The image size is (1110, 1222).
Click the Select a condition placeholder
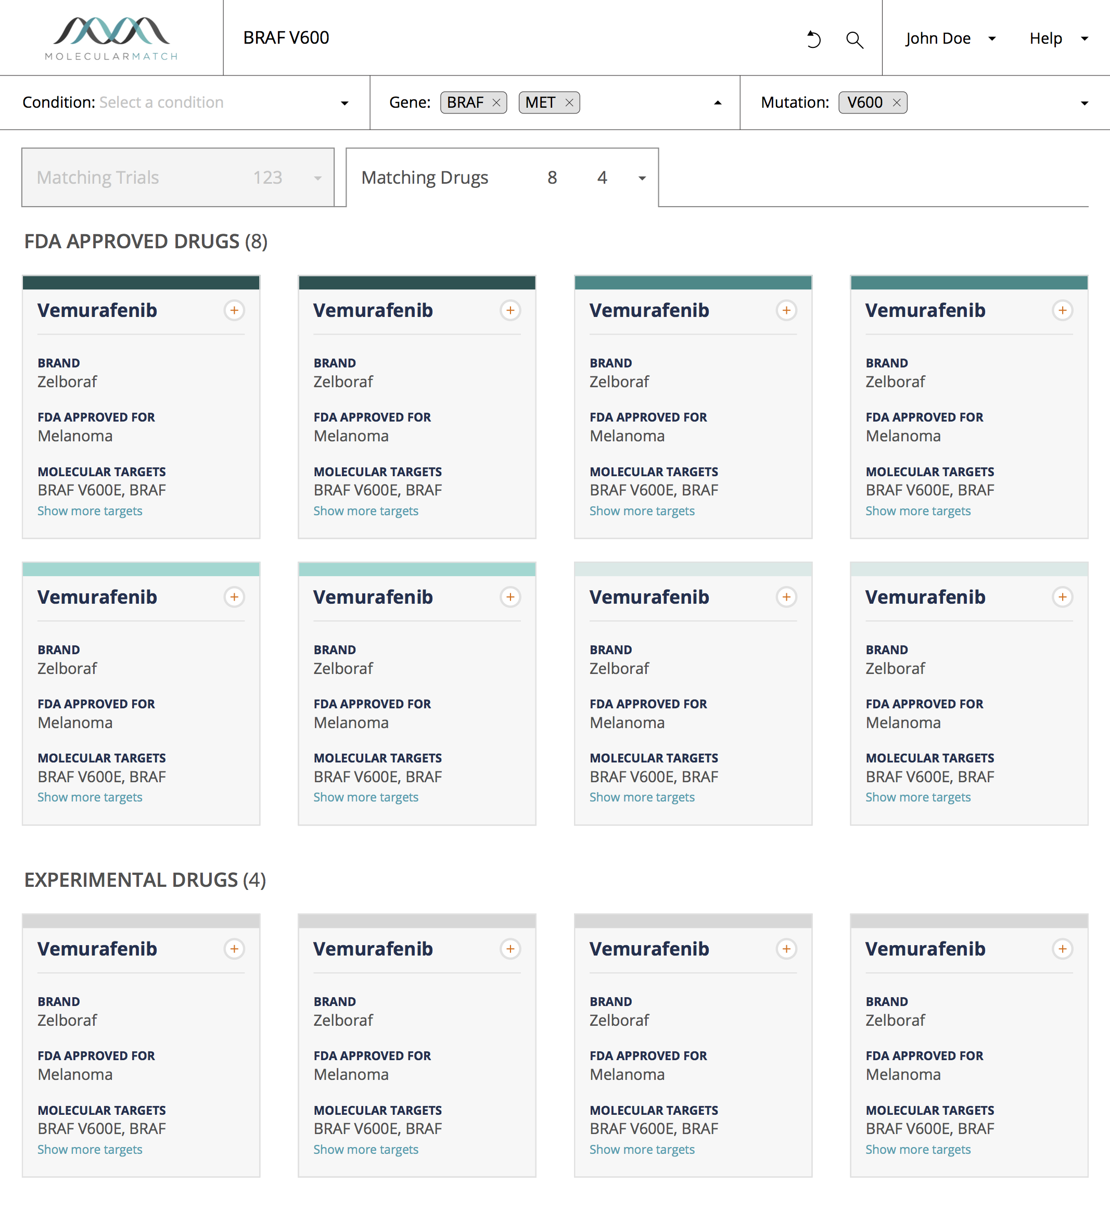click(x=161, y=102)
